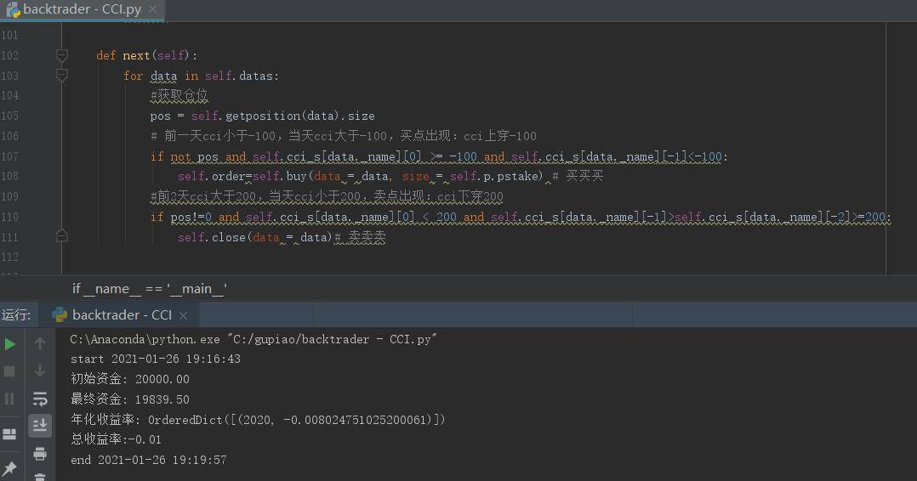The image size is (917, 481).
Task: Collapse the def next(self) fold marker
Action: 61,55
